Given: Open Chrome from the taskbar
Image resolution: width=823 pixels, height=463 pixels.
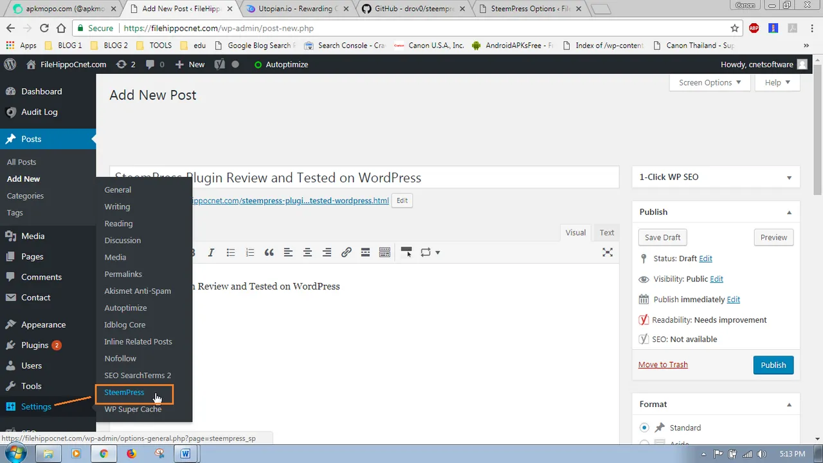Looking at the screenshot, I should coord(104,453).
